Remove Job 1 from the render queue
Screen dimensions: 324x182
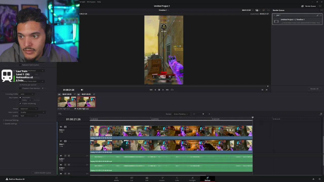[x=321, y=15]
